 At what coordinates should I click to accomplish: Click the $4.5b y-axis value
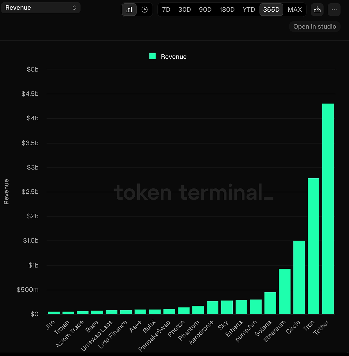coord(30,94)
